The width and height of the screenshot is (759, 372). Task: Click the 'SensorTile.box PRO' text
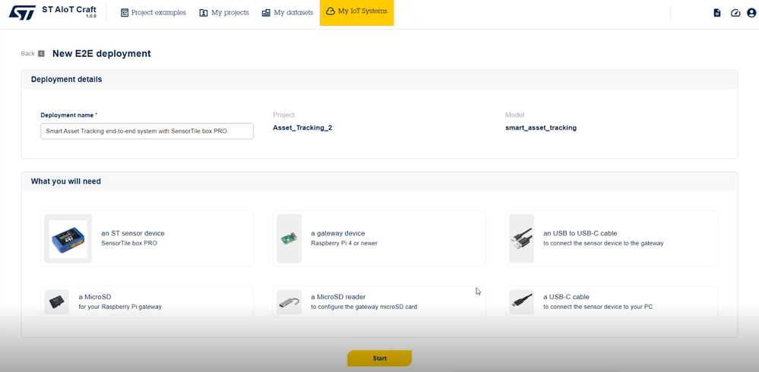129,244
